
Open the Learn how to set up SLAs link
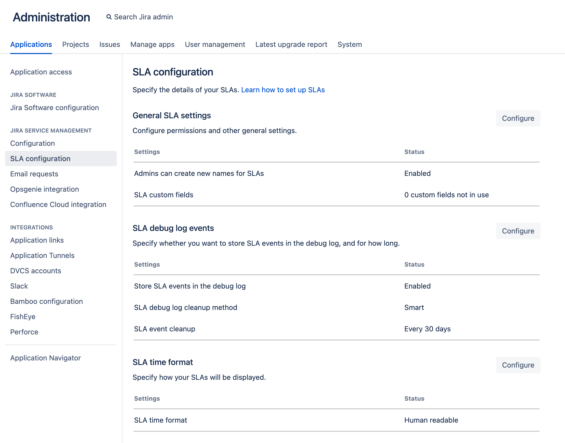[x=283, y=89]
